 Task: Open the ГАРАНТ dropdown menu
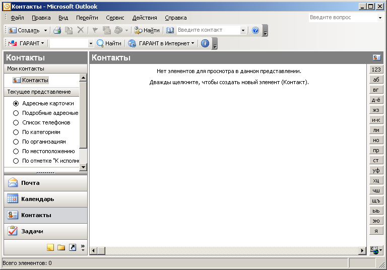coord(26,43)
